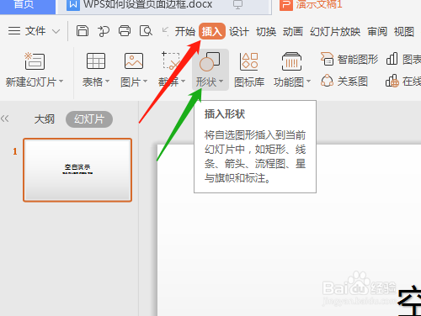The width and height of the screenshot is (421, 316).
Task: Click the undo/redo icon beside Save
Action: click(104, 31)
